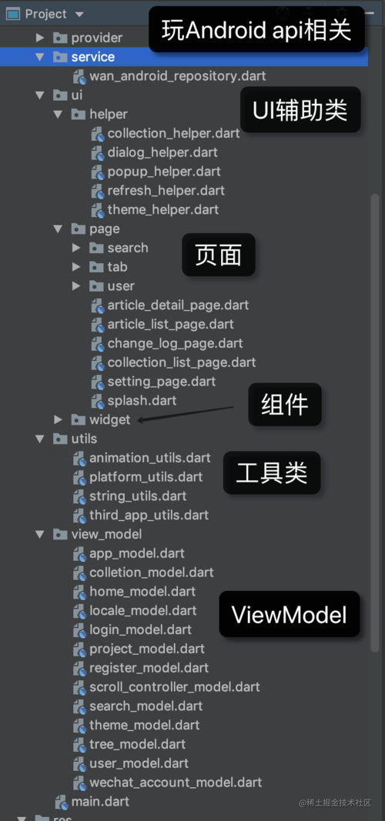Viewport: 385px width, 821px height.
Task: Click the tab folder icon
Action: click(96, 267)
